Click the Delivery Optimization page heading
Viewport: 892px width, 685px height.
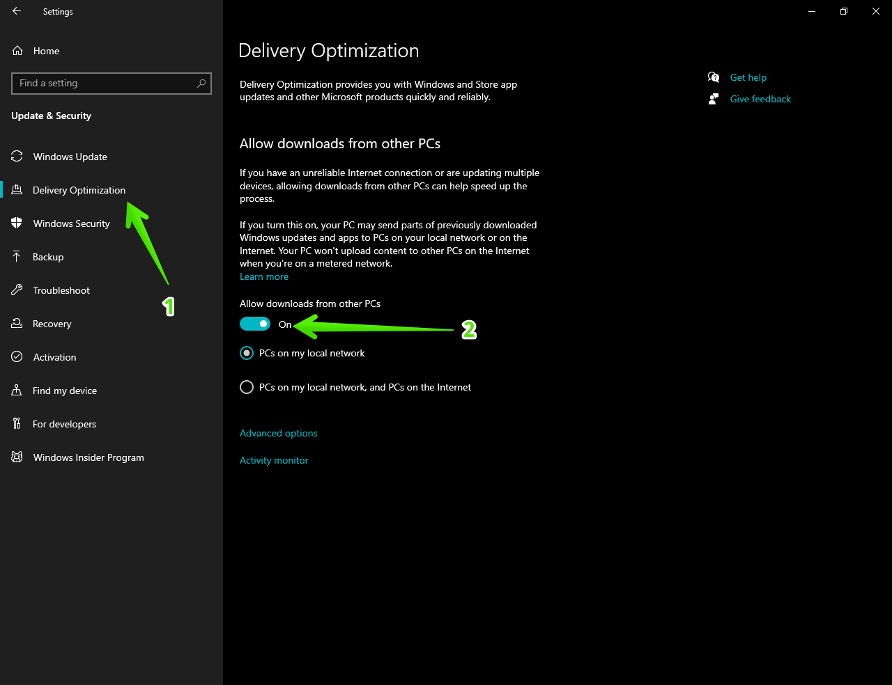coord(329,51)
